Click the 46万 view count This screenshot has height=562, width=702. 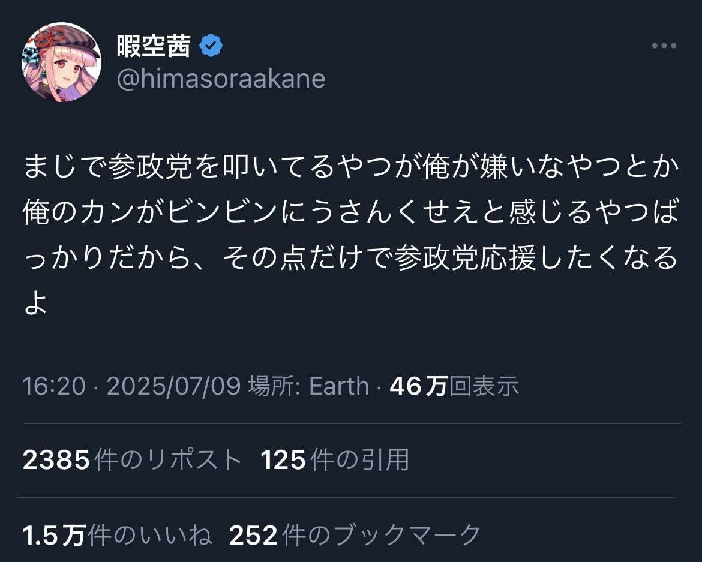[x=418, y=386]
